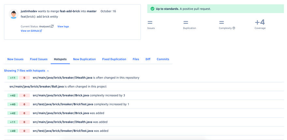Click the external link icon beside View on GitHub
287x140 pixels.
pyautogui.click(x=41, y=31)
